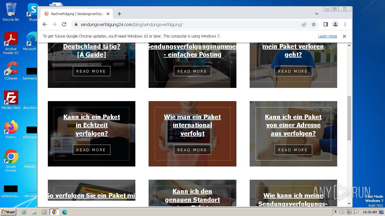Open CCleaner desktop shortcut
Image resolution: width=385 pixels, height=216 pixels.
(11, 71)
